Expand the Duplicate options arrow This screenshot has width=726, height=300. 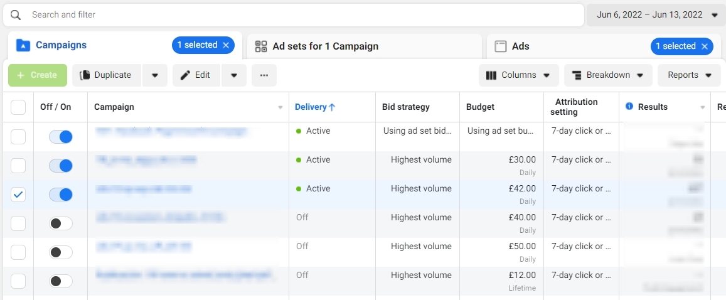(x=154, y=75)
